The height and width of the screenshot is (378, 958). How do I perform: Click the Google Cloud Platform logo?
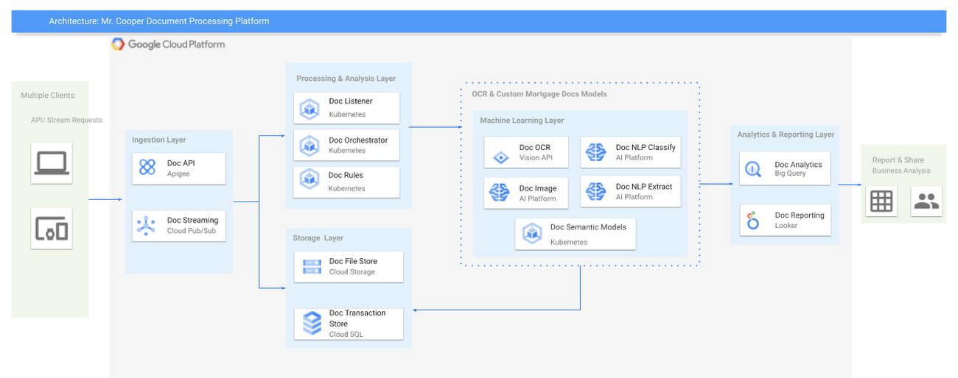[168, 44]
